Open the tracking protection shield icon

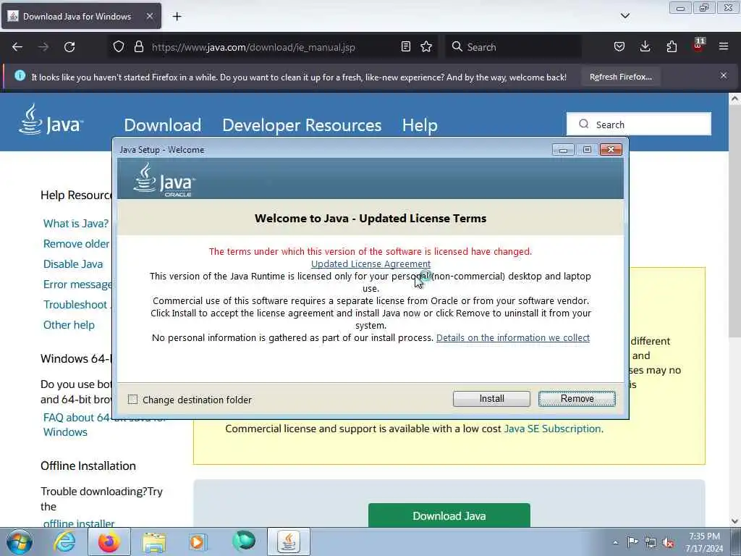(119, 47)
